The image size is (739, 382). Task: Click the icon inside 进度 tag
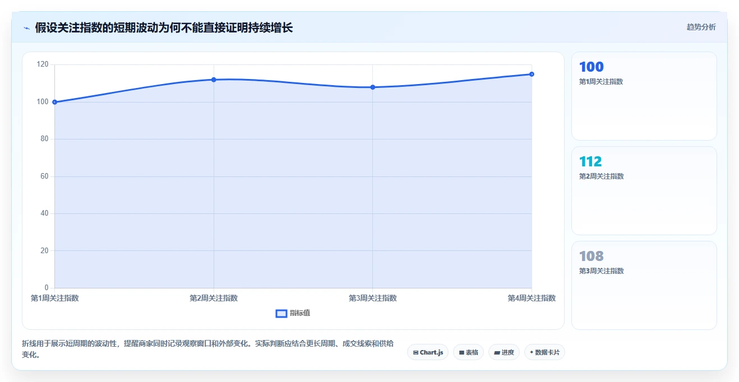click(x=497, y=353)
